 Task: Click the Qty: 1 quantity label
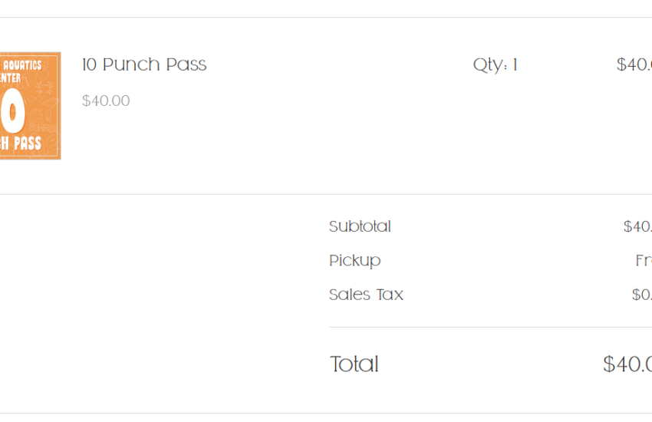click(495, 65)
